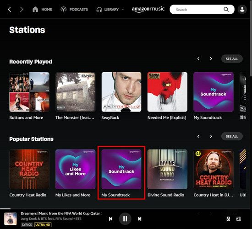Open the now playing album art thumbnail

[11, 219]
